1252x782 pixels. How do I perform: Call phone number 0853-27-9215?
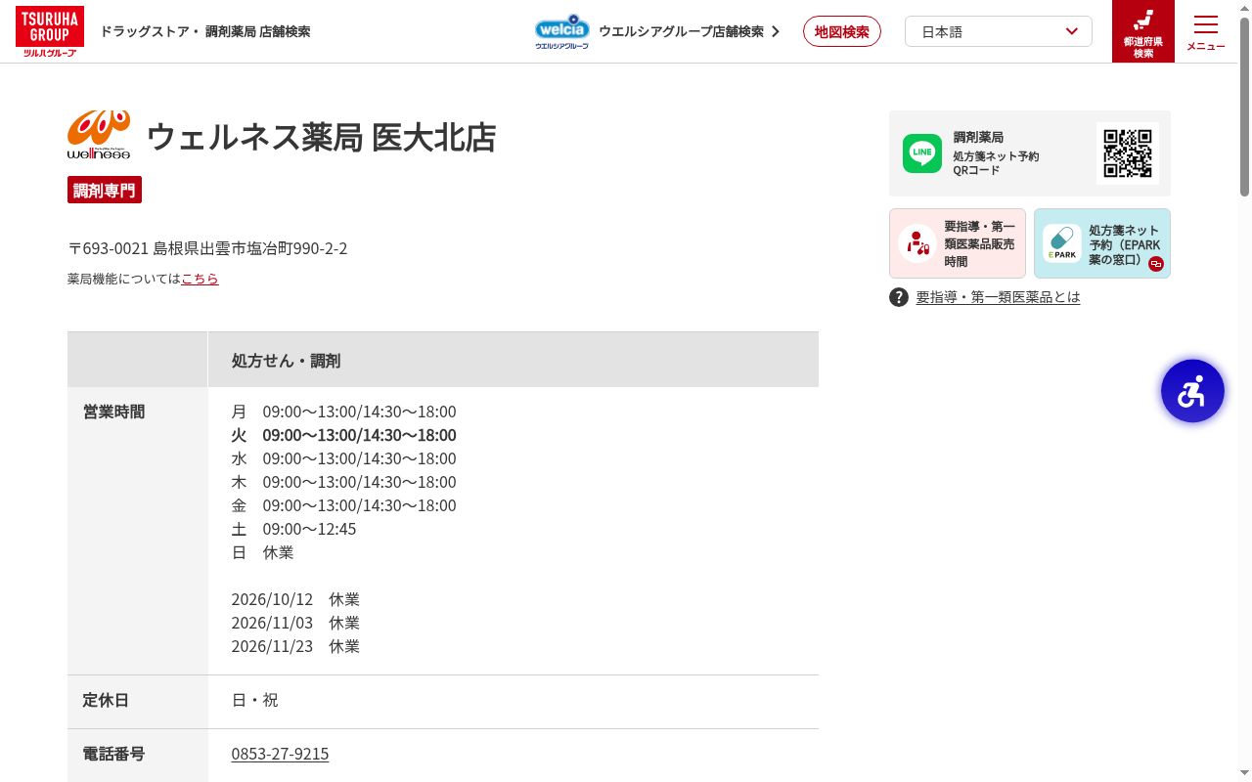point(280,754)
